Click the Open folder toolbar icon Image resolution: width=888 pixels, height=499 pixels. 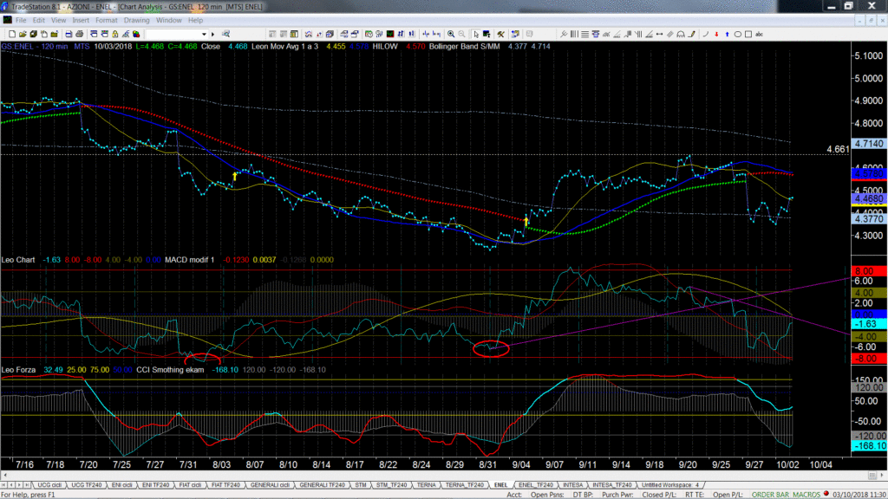[x=23, y=34]
